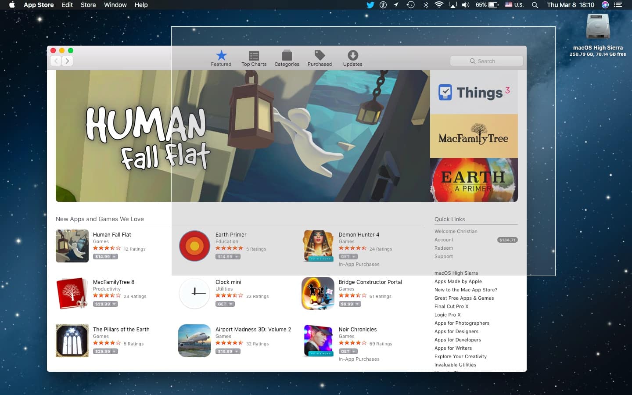632x395 pixels.
Task: Open the Top Charts tab
Action: [x=254, y=58]
